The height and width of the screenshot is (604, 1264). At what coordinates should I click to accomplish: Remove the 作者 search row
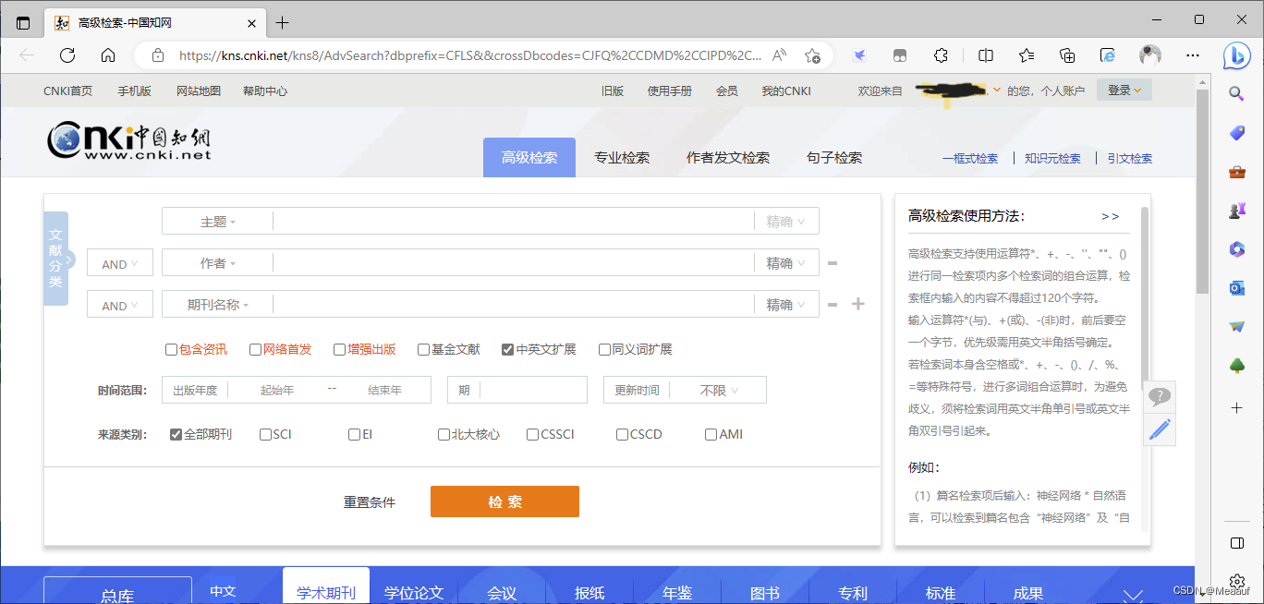pyautogui.click(x=833, y=263)
